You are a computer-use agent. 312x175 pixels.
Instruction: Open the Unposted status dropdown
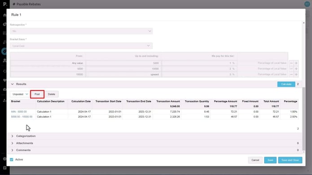point(20,94)
